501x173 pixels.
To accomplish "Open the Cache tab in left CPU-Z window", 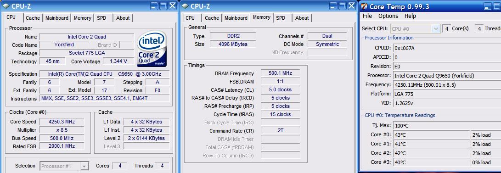I will [x=33, y=18].
